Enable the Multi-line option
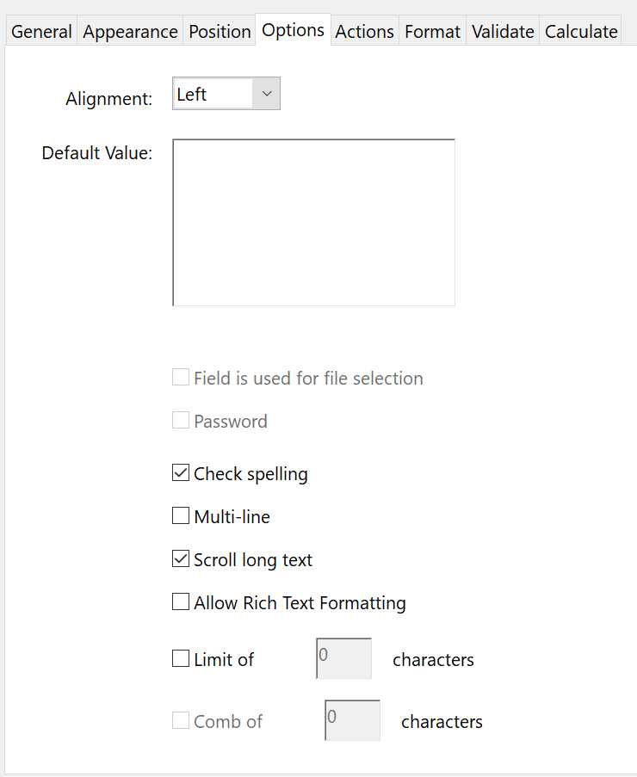The height and width of the screenshot is (777, 637). (181, 515)
